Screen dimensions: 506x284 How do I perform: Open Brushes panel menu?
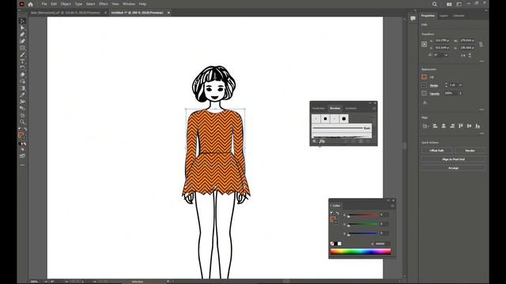pos(374,109)
